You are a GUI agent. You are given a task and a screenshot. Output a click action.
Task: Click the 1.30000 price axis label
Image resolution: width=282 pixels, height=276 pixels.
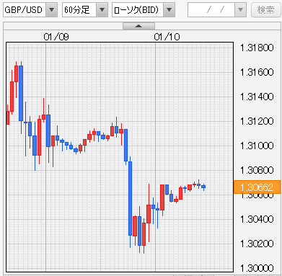[x=257, y=268]
